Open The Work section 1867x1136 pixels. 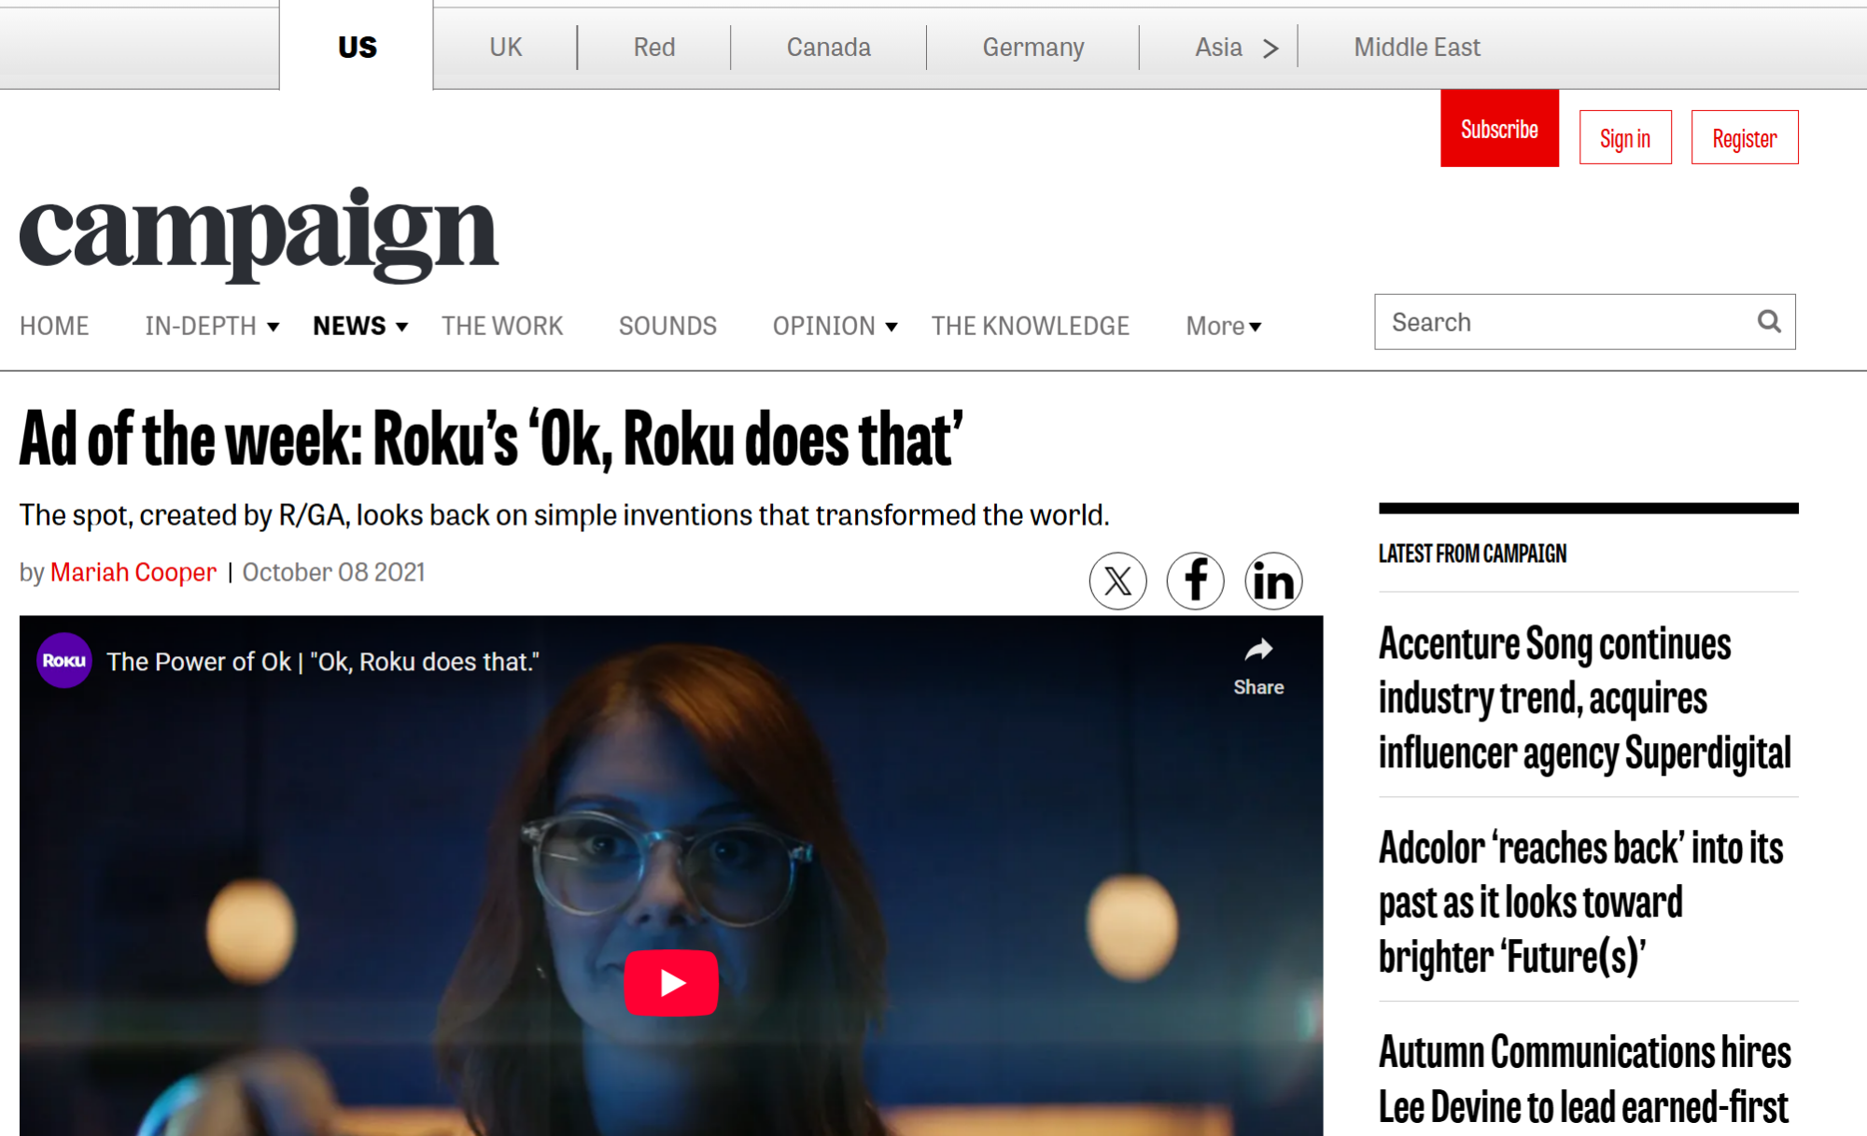(x=502, y=326)
